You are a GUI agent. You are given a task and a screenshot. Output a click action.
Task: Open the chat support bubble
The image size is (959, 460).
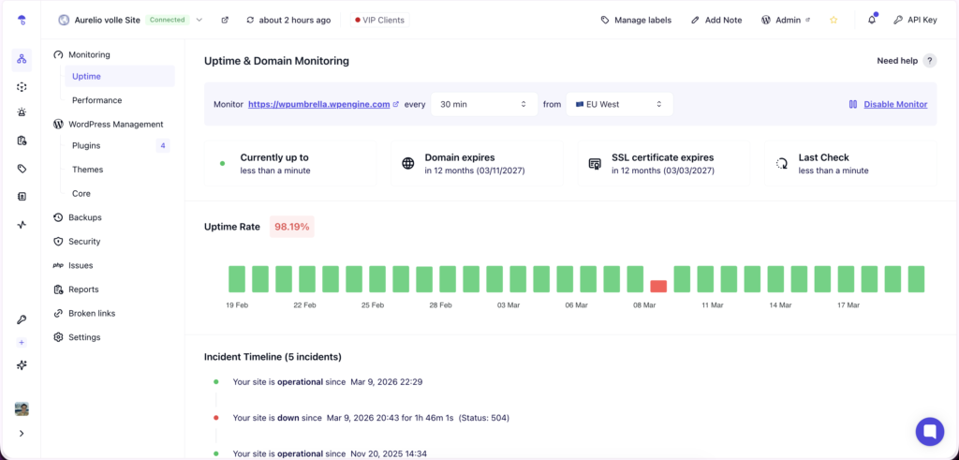pos(930,431)
